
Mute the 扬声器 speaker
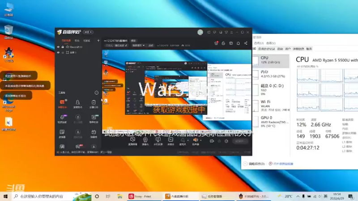pos(196,141)
